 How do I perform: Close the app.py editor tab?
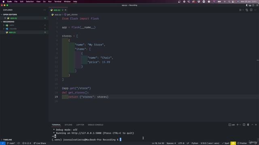(x=66, y=10)
